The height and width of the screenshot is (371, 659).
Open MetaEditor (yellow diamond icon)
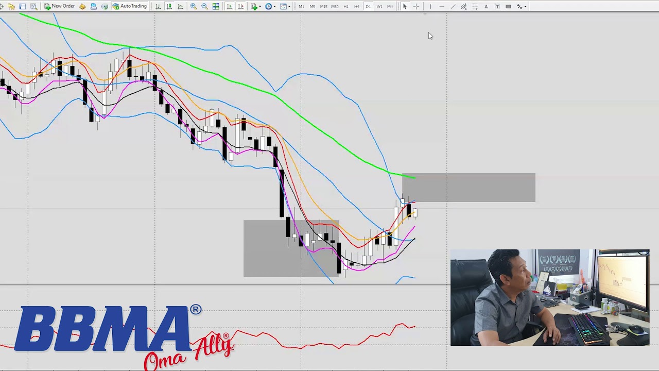[x=82, y=6]
